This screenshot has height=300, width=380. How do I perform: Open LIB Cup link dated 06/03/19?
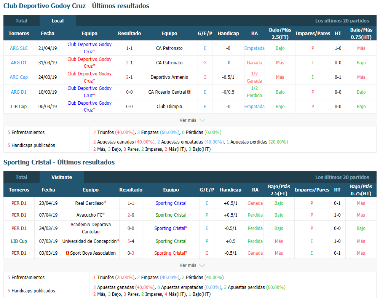point(19,106)
